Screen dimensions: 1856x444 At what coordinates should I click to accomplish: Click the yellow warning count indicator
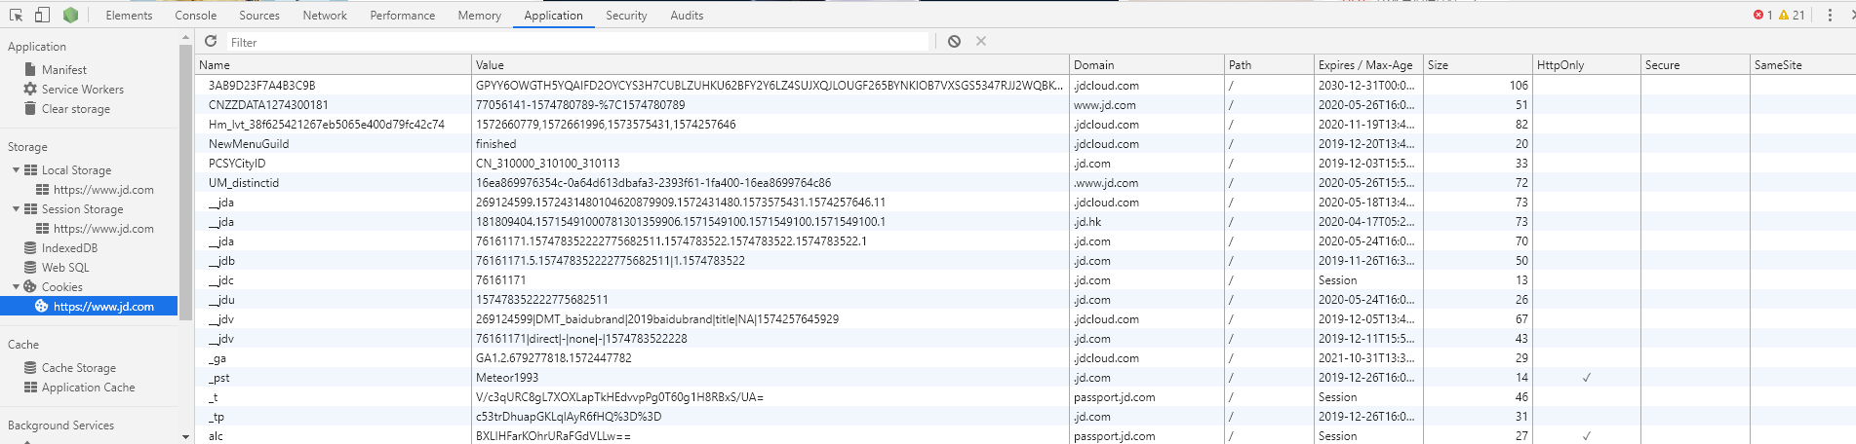click(x=1792, y=15)
